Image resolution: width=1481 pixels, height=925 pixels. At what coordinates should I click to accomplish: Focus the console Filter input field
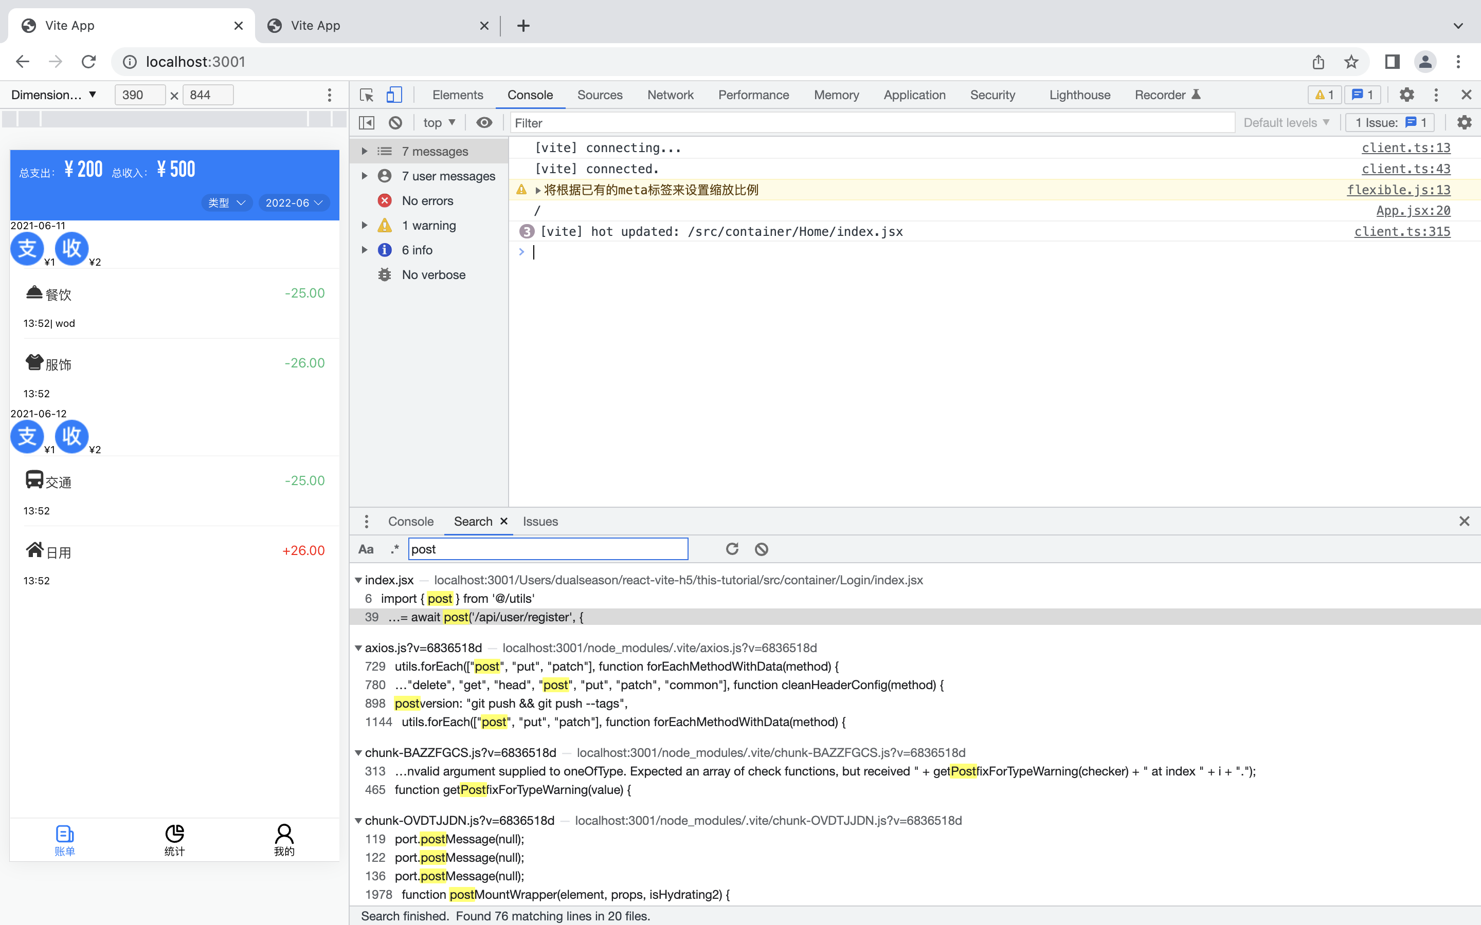(872, 123)
